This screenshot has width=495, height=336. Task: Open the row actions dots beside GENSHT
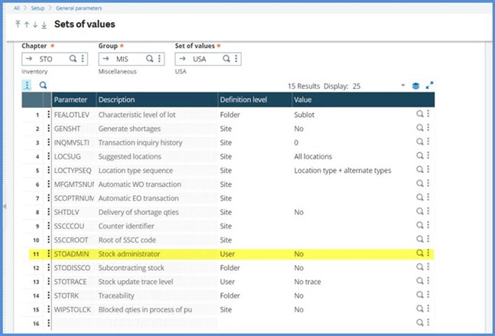click(x=49, y=128)
